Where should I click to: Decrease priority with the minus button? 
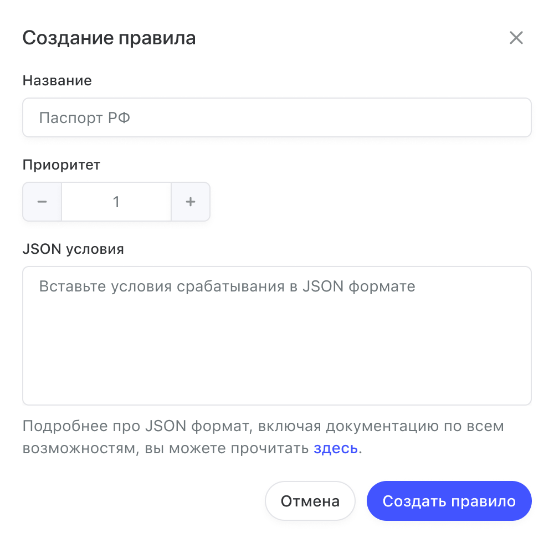(42, 202)
